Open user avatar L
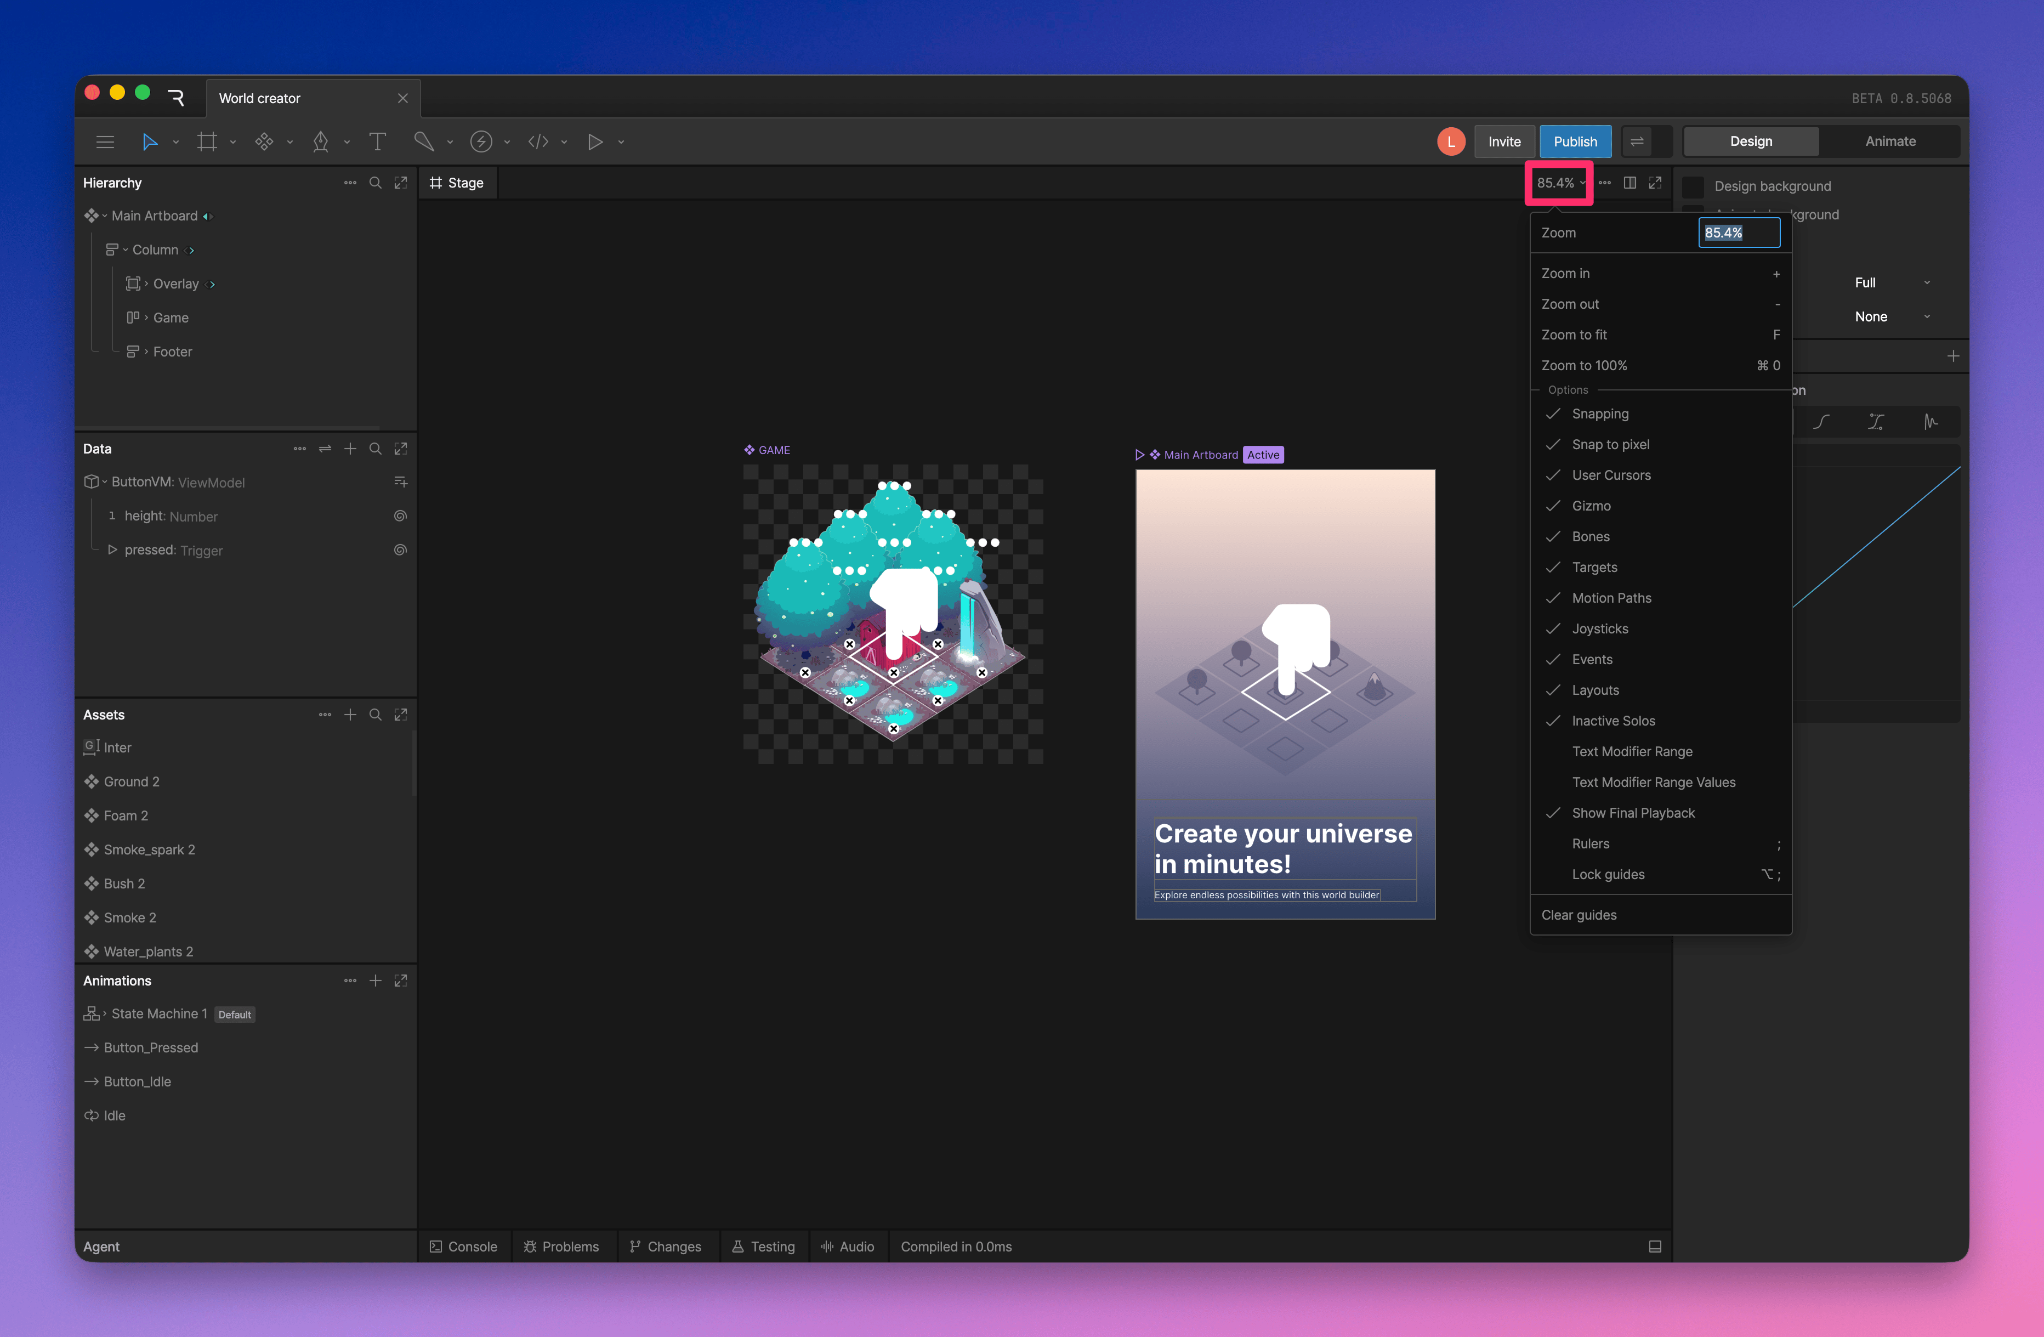2044x1337 pixels. [x=1451, y=142]
